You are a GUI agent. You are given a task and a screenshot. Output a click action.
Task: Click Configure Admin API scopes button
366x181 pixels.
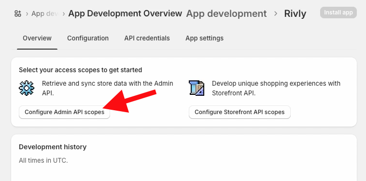(64, 112)
